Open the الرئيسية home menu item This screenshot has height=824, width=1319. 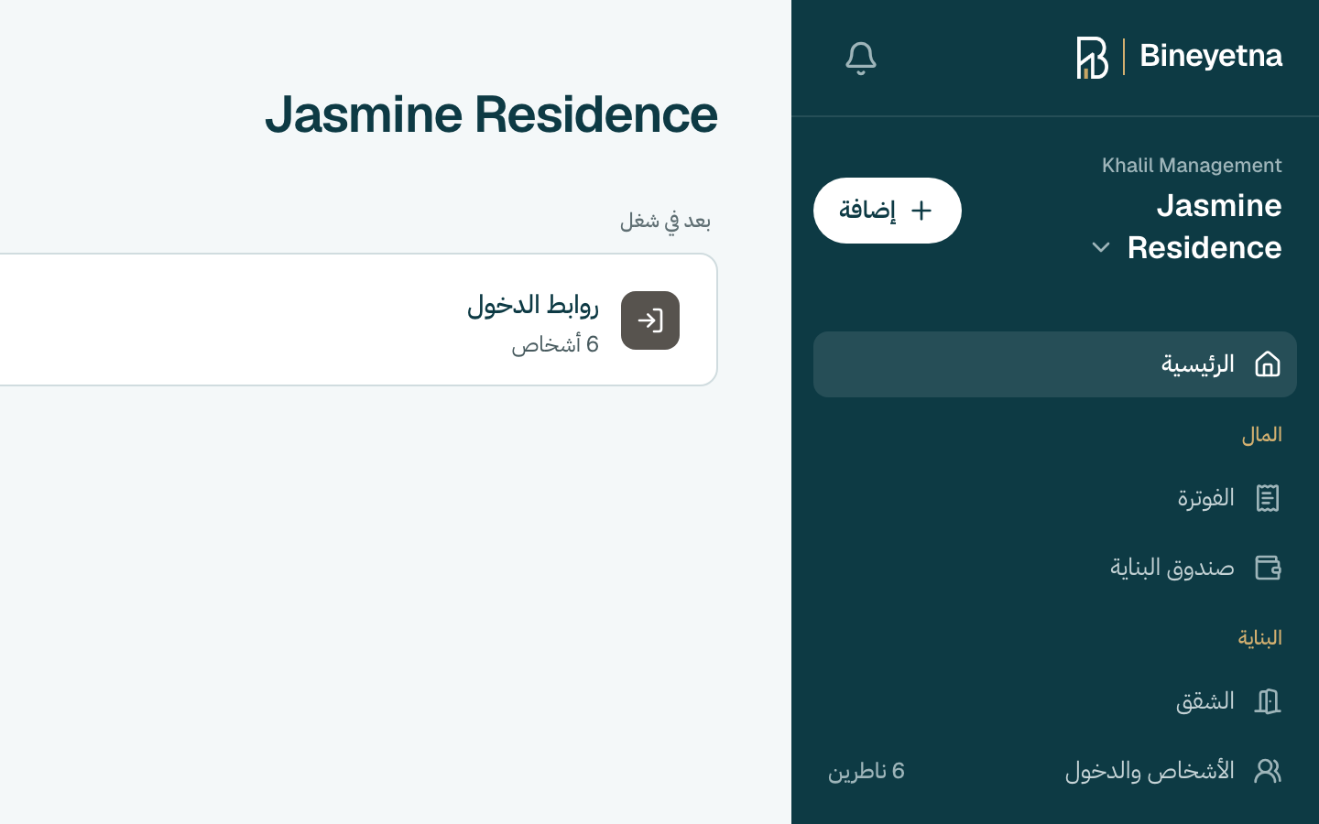click(x=1055, y=364)
